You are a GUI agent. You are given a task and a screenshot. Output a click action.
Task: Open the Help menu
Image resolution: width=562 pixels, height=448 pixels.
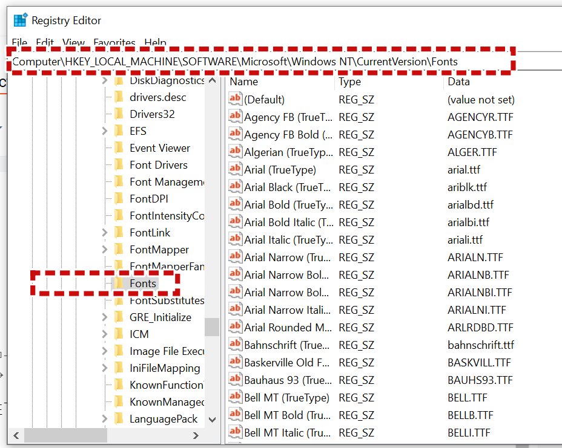pyautogui.click(x=156, y=42)
